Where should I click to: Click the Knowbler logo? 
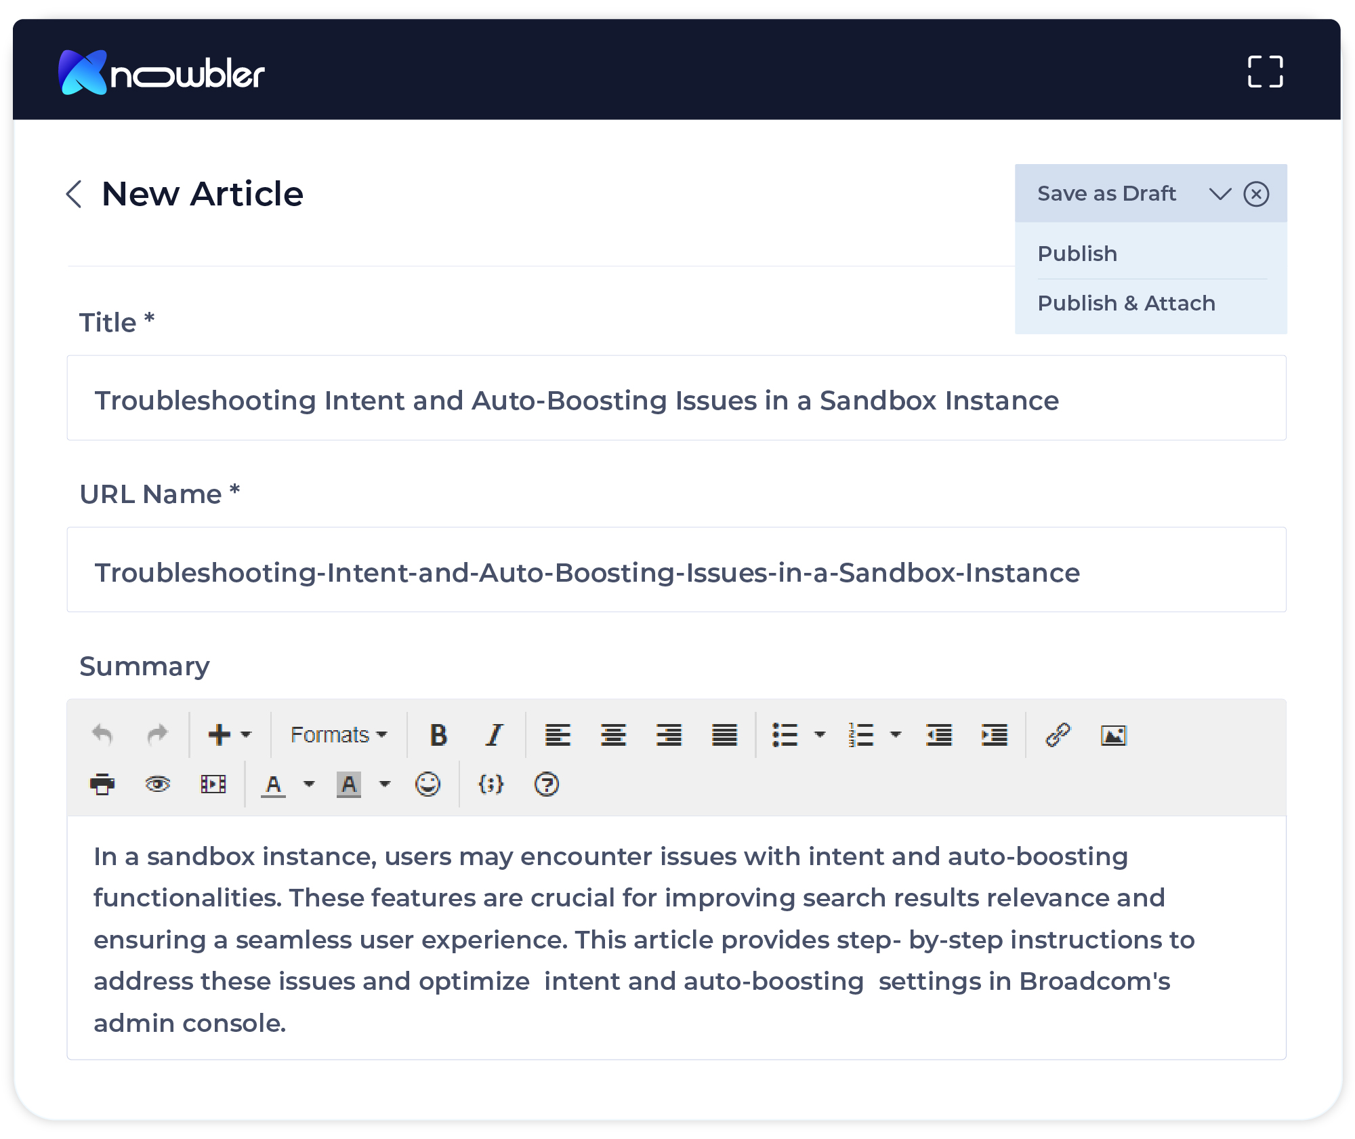[161, 73]
